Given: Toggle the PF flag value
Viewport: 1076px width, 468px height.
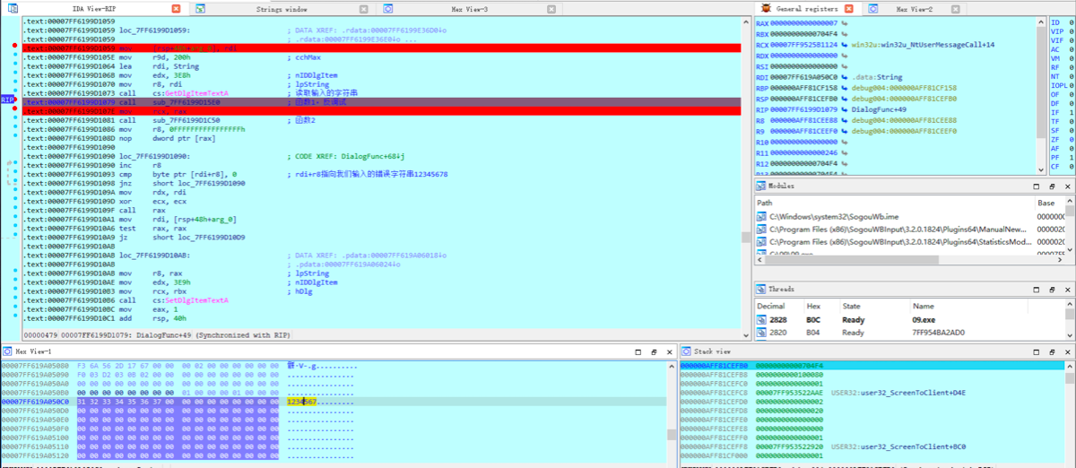Looking at the screenshot, I should (x=1071, y=158).
